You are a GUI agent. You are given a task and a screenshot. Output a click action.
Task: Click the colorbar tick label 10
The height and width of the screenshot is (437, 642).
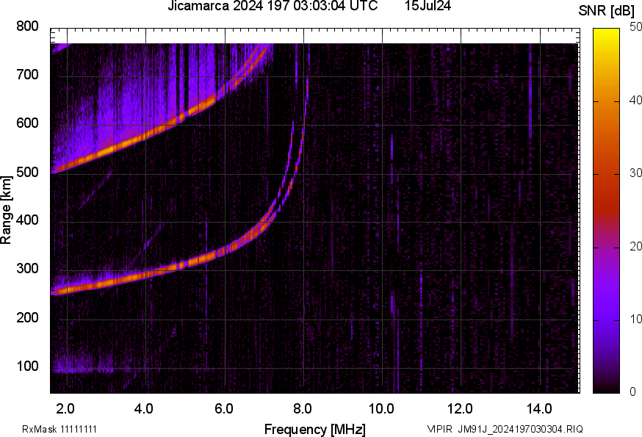(x=636, y=319)
